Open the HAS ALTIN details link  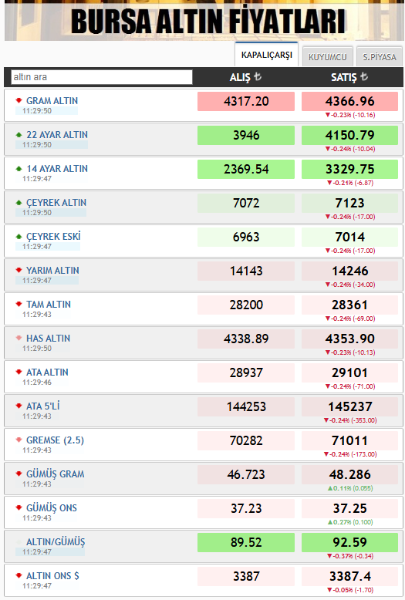(49, 339)
